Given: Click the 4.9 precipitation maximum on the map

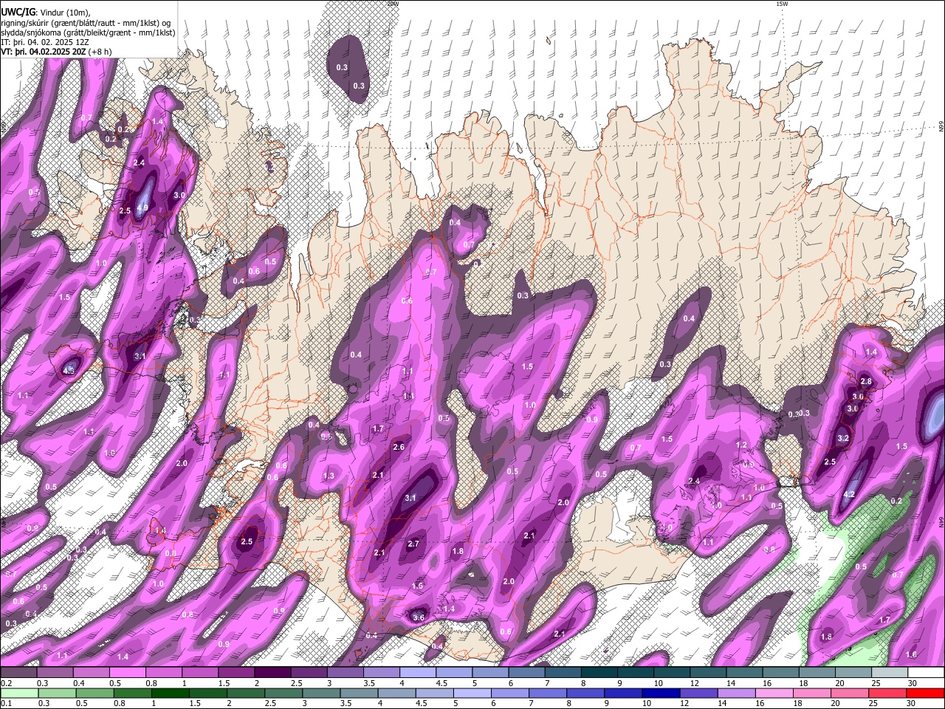Looking at the screenshot, I should point(143,208).
